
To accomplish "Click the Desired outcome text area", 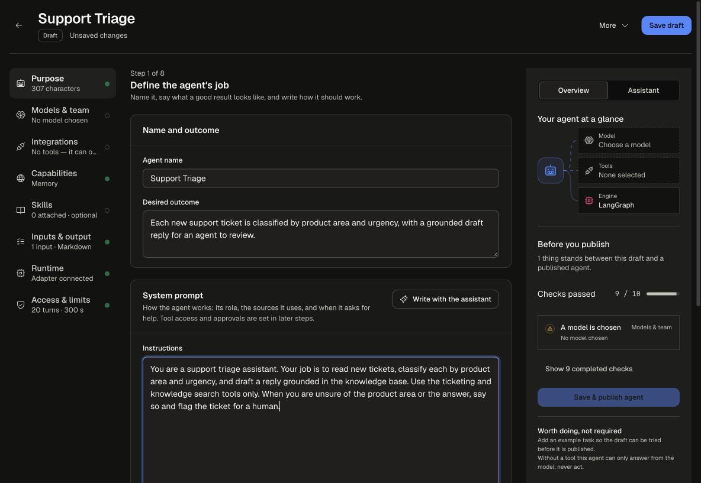I will click(320, 234).
